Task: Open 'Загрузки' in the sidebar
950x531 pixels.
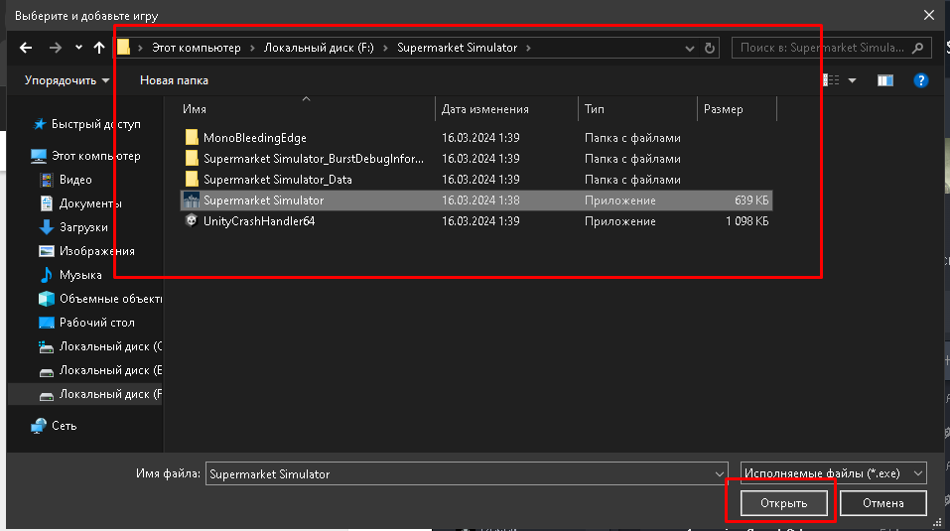Action: [83, 227]
